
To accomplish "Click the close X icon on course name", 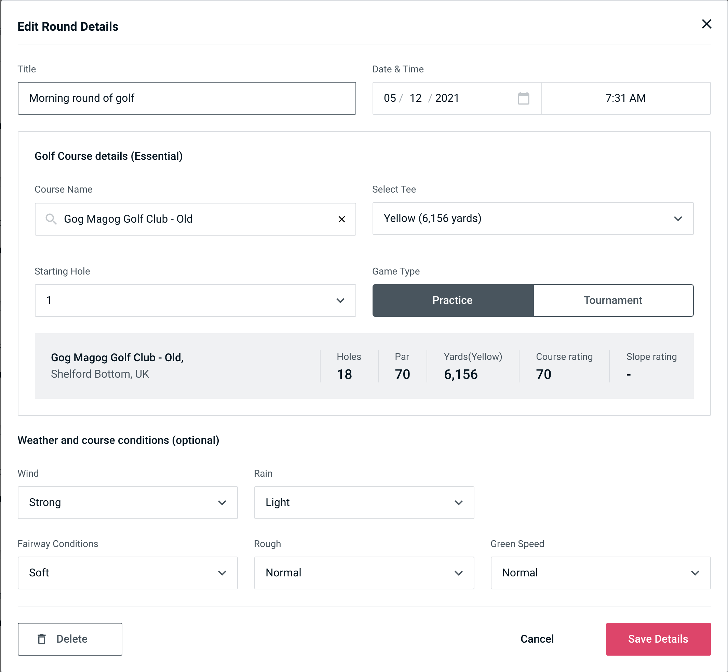I will (x=341, y=219).
